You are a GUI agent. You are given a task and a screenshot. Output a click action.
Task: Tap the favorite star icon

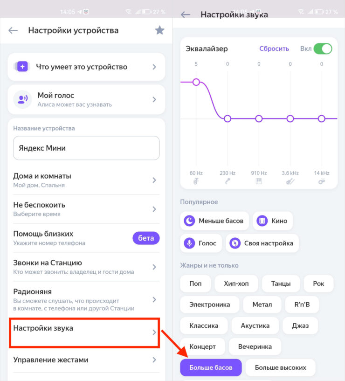coord(159,30)
